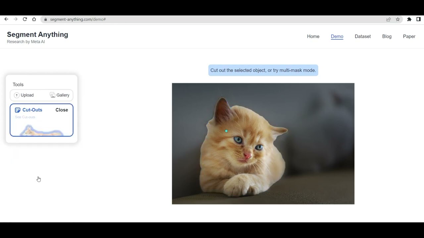Click the cat cut-out preview thumbnail
Image resolution: width=424 pixels, height=238 pixels.
tap(41, 131)
